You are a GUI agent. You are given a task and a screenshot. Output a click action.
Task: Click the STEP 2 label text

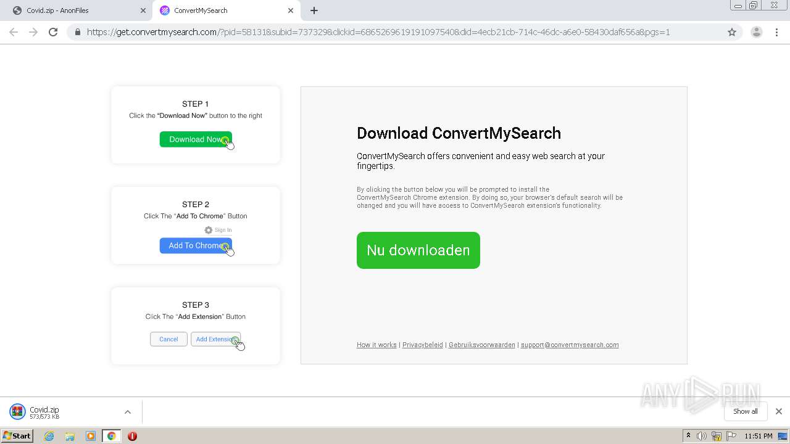coord(195,204)
